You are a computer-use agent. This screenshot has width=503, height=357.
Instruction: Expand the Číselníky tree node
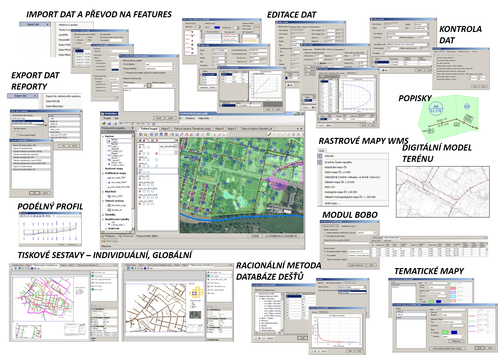(x=103, y=215)
